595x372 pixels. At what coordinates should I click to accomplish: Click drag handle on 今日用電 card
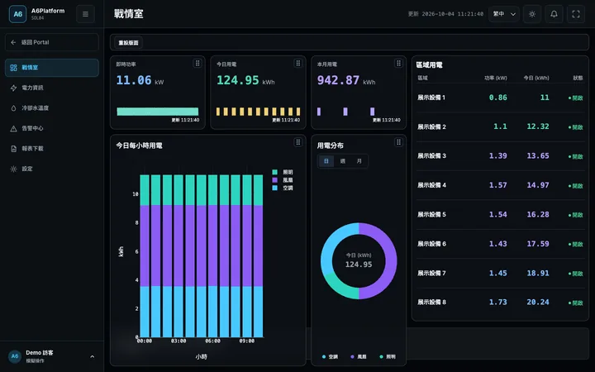pyautogui.click(x=297, y=64)
